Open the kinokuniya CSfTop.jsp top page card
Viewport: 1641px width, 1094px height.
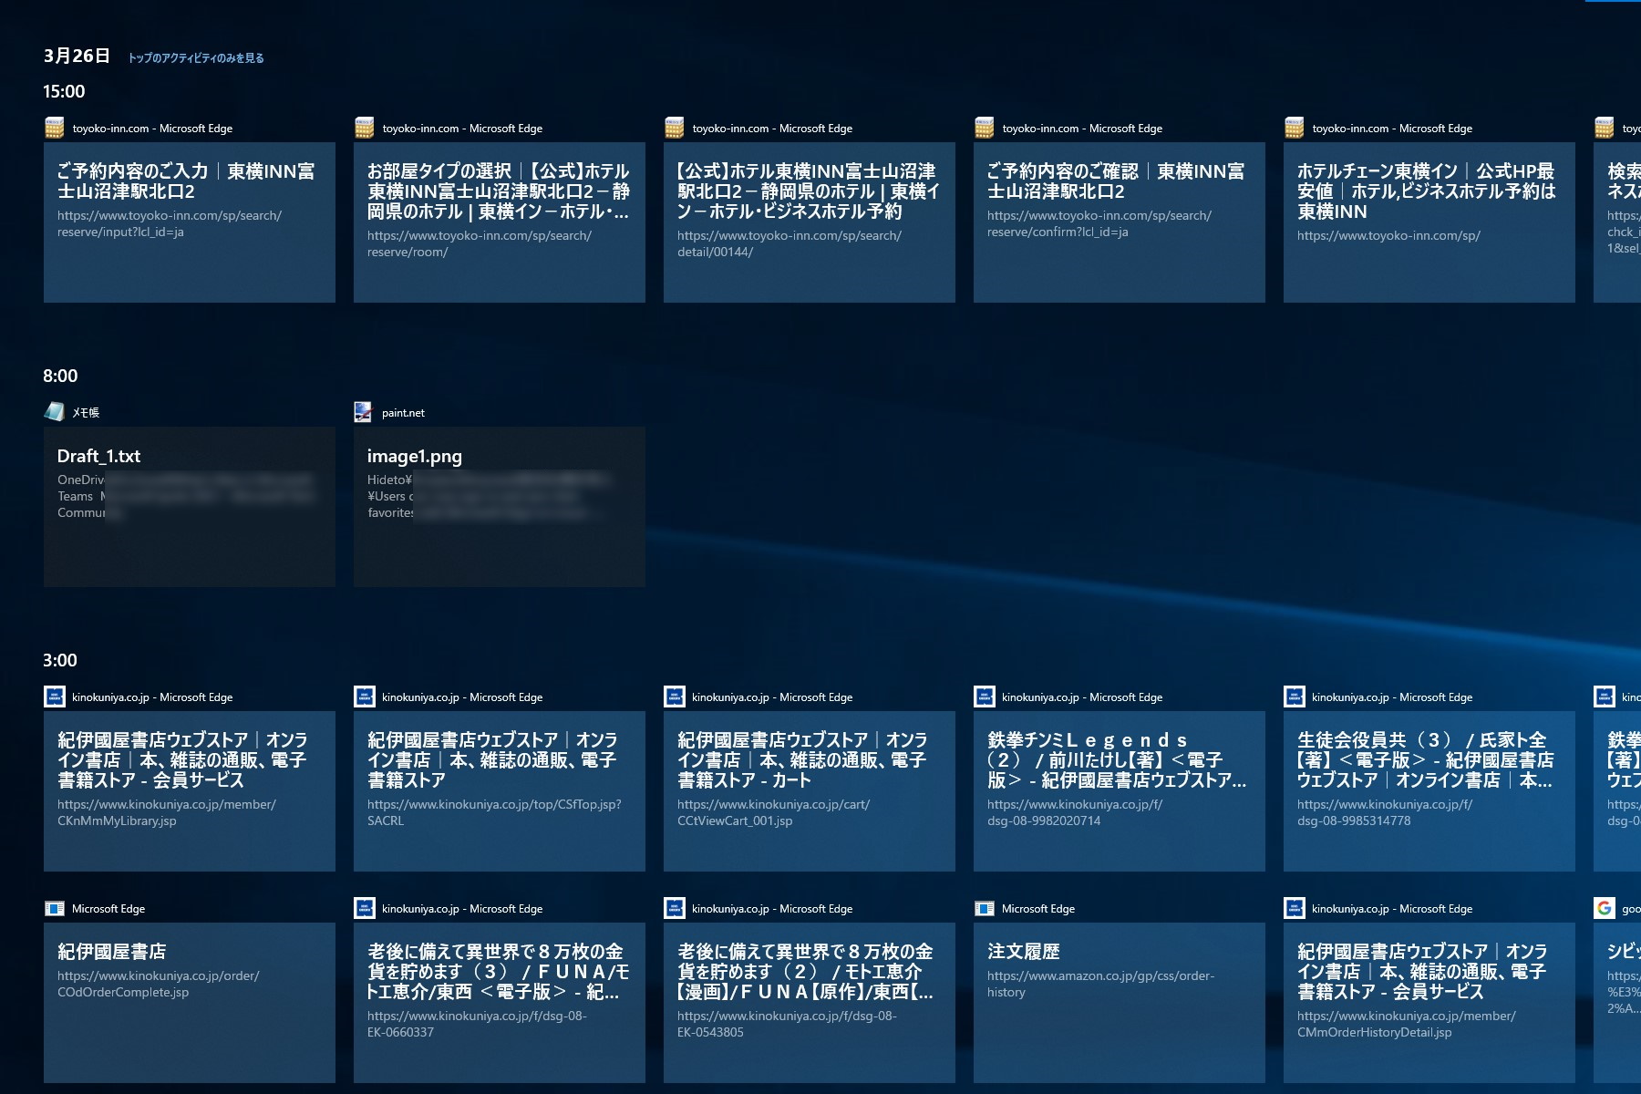(x=500, y=791)
